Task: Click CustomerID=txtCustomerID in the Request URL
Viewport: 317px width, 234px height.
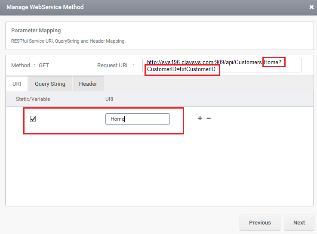Action: point(182,69)
